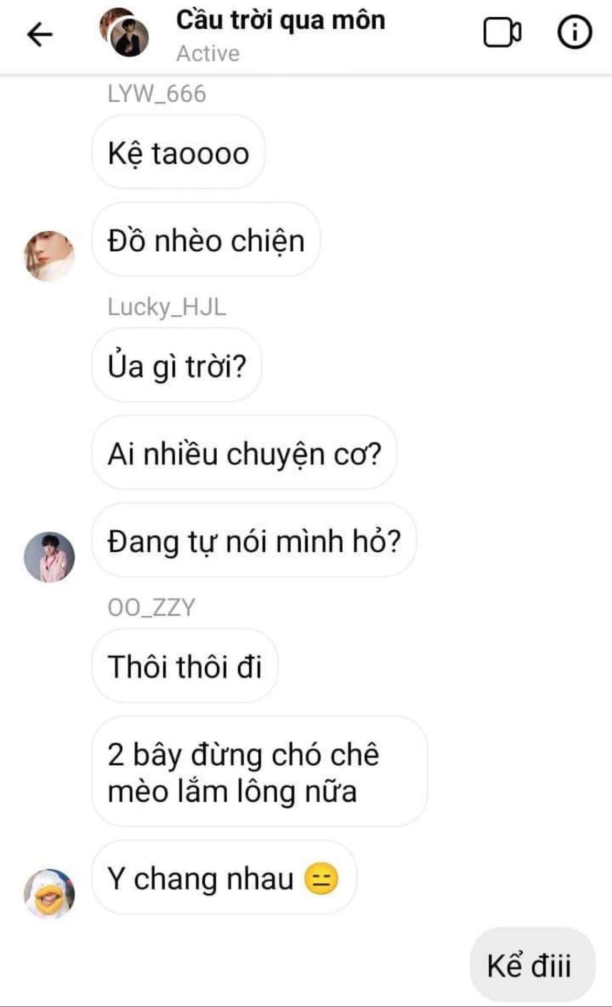This screenshot has width=612, height=1007.
Task: Select "2 bây đừng chó chê mèo" message
Action: pos(259,772)
